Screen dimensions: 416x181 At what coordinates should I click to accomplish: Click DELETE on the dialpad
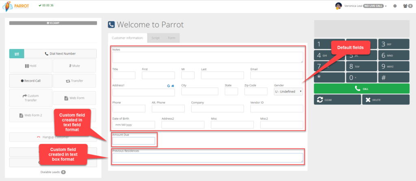[386, 100]
